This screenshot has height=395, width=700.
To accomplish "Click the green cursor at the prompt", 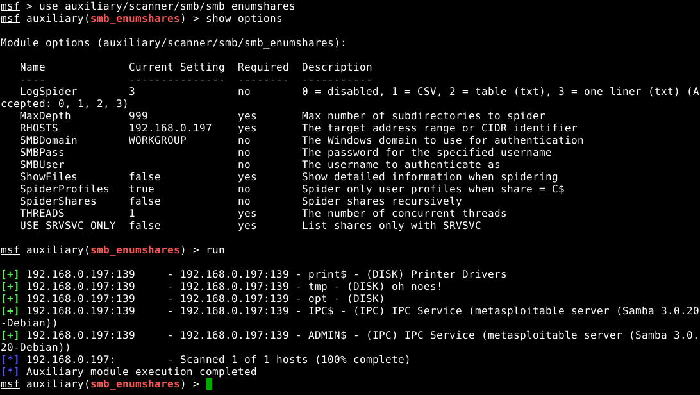I will 209,384.
